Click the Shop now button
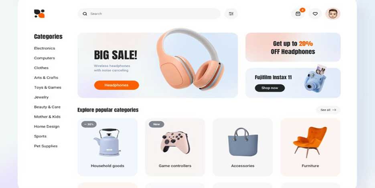The height and width of the screenshot is (188, 375). (270, 88)
